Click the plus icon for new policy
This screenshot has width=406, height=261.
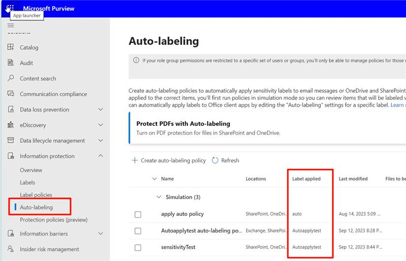click(134, 160)
